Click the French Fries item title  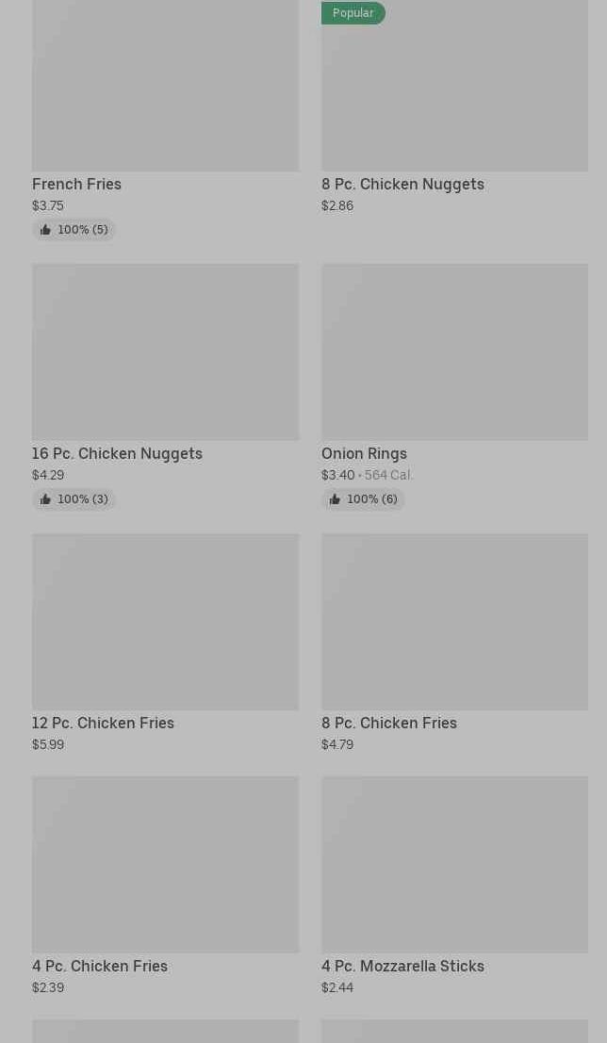click(76, 184)
